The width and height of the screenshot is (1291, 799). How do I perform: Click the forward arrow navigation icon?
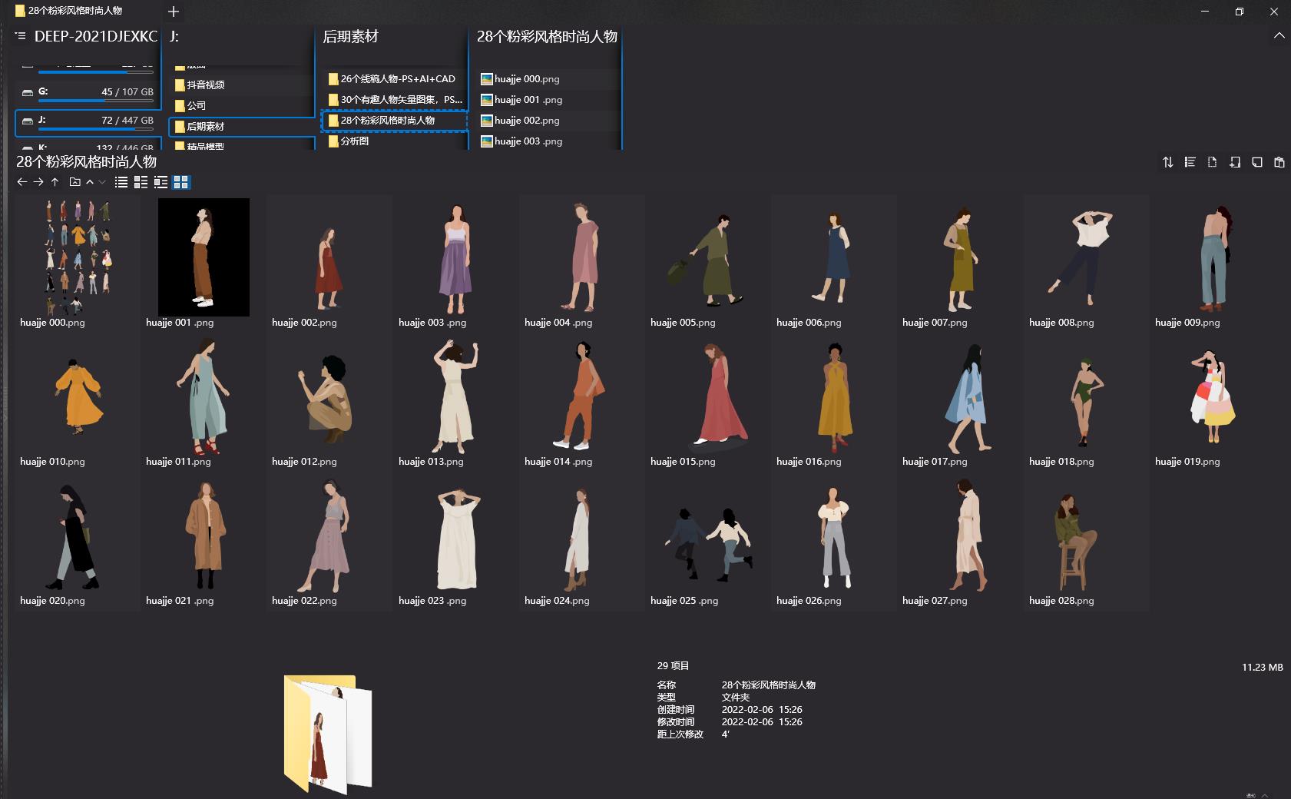38,182
